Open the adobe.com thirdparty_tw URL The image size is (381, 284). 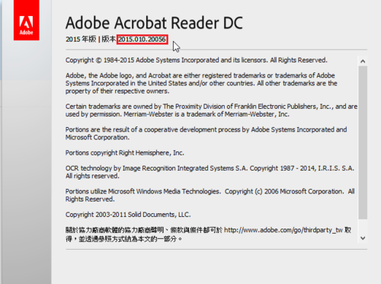pos(283,230)
